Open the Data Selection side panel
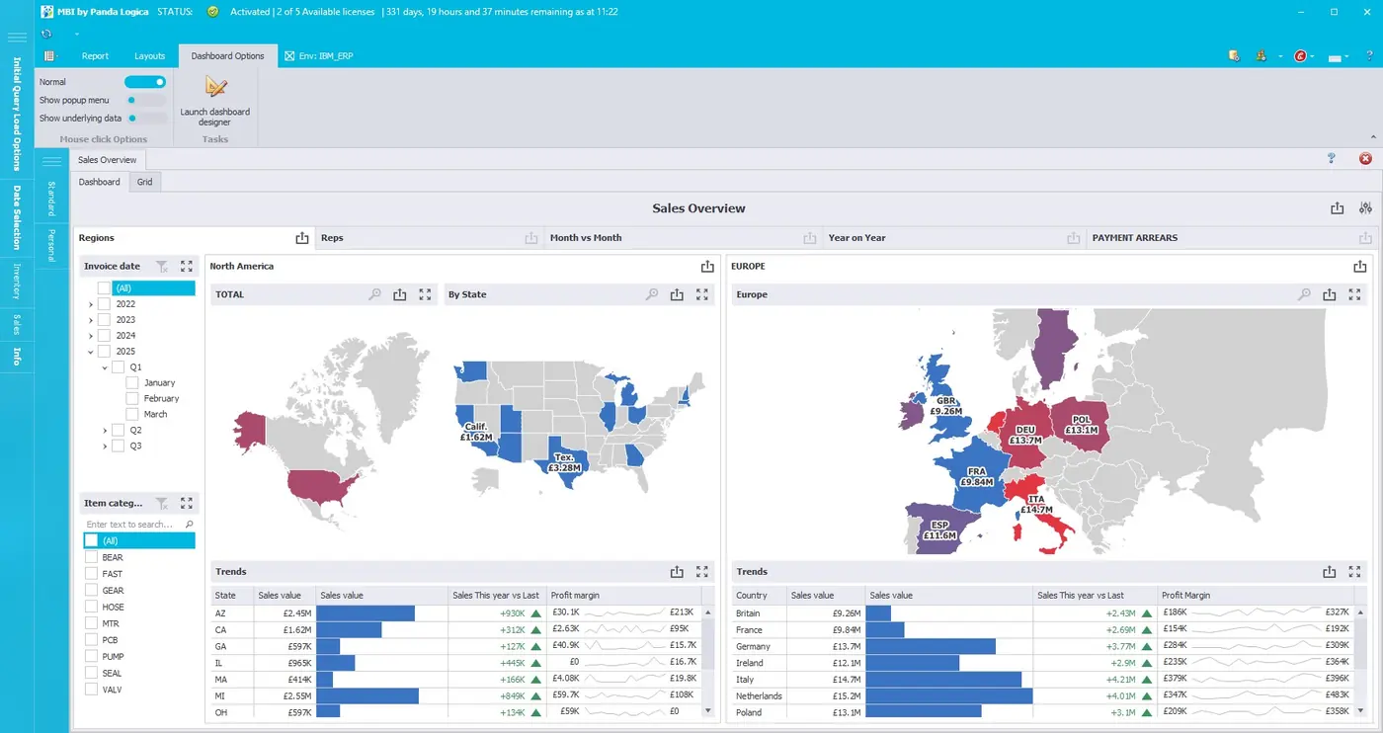 [x=17, y=216]
